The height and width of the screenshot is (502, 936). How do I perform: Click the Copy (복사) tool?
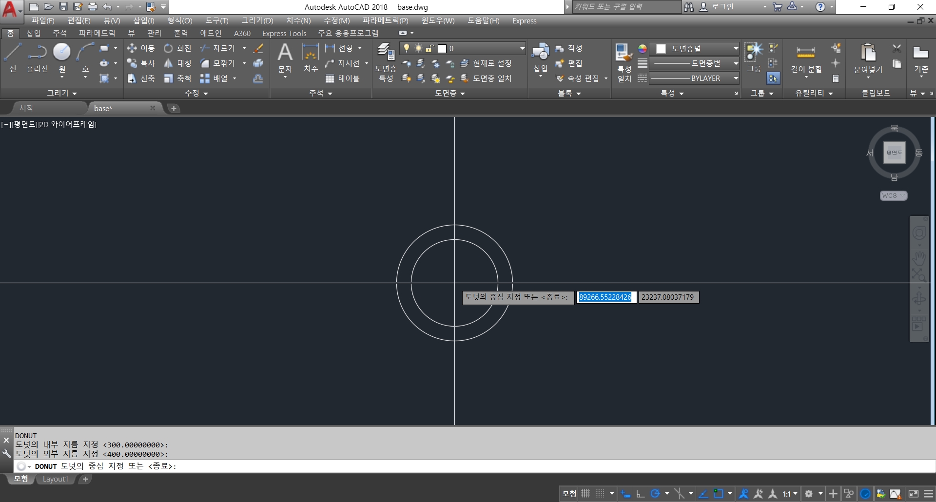click(x=140, y=63)
